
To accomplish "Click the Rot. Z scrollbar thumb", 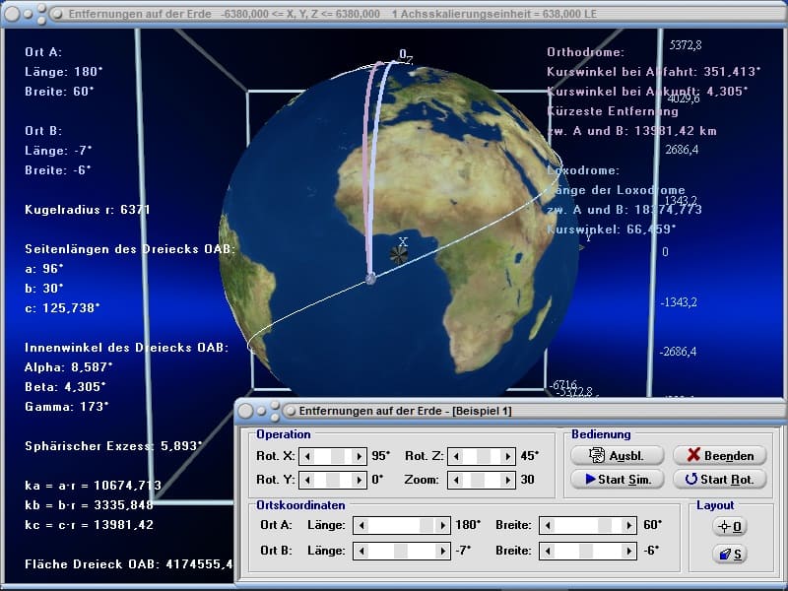I will (x=484, y=456).
